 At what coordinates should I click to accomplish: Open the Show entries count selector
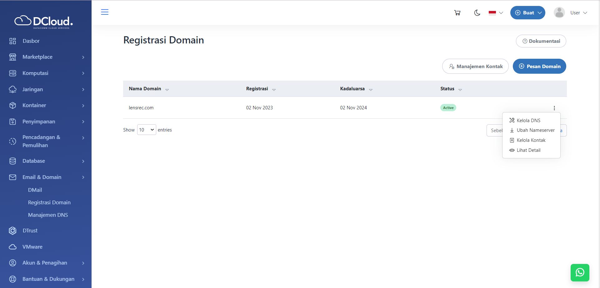[x=147, y=130]
